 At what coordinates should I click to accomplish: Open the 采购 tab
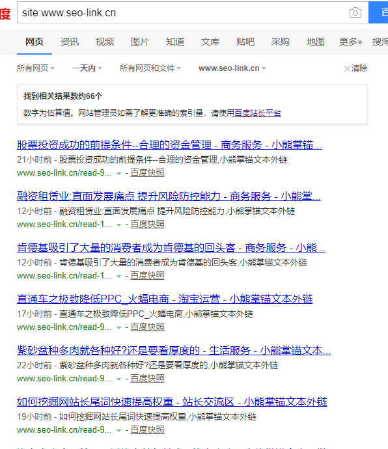pyautogui.click(x=280, y=42)
